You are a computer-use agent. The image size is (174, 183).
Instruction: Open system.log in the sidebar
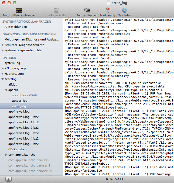(x=12, y=63)
